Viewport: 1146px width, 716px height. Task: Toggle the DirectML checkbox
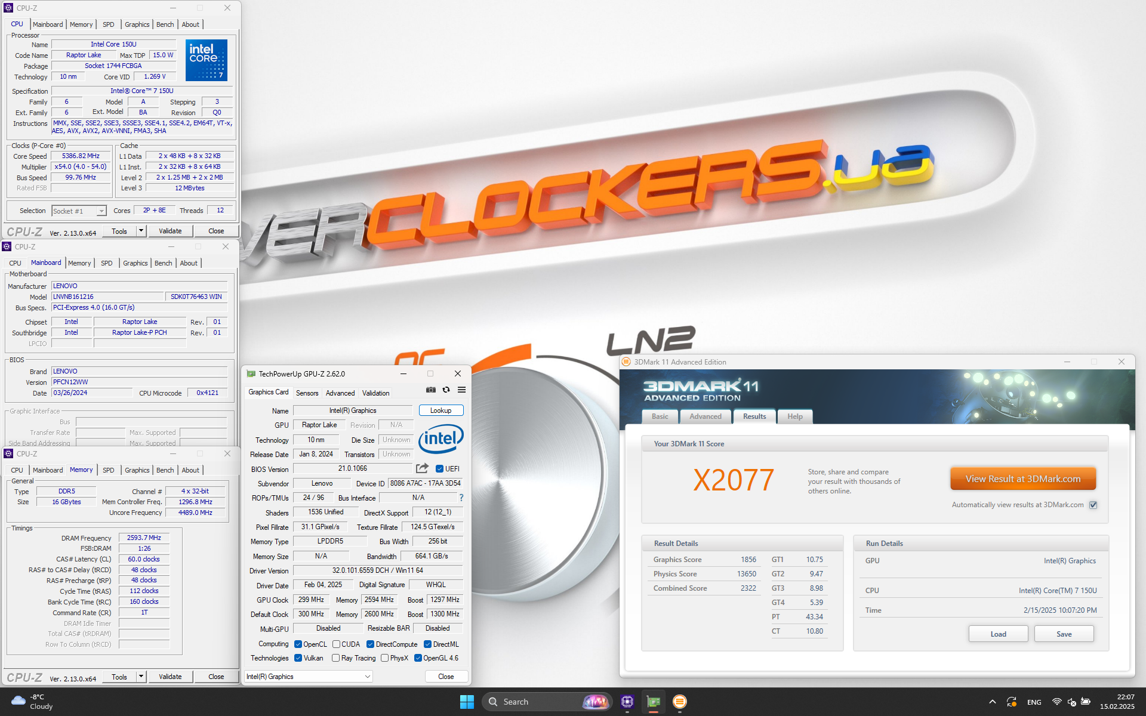point(427,644)
